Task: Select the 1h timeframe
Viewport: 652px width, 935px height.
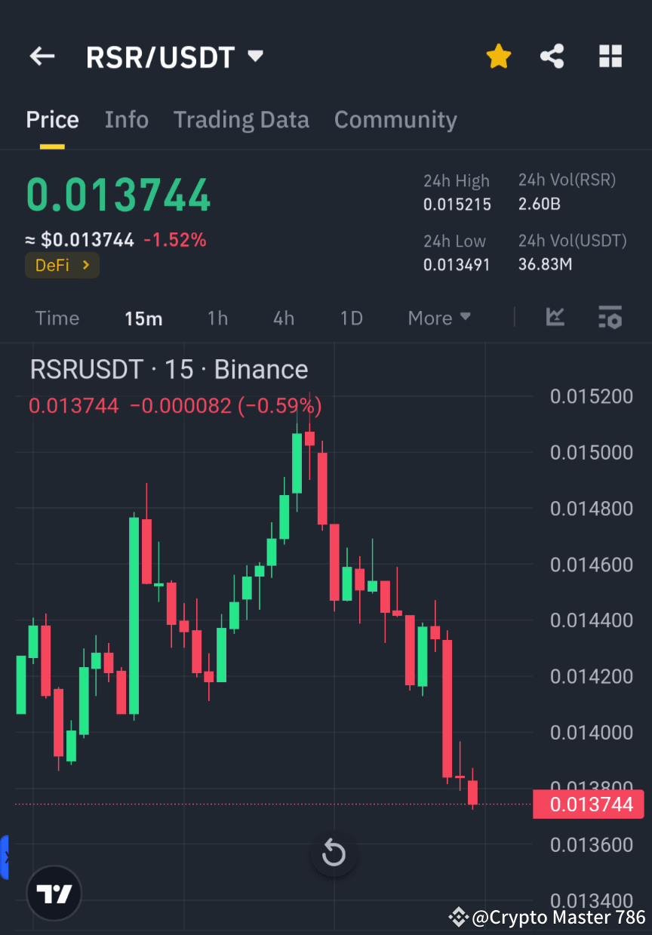Action: 217,318
